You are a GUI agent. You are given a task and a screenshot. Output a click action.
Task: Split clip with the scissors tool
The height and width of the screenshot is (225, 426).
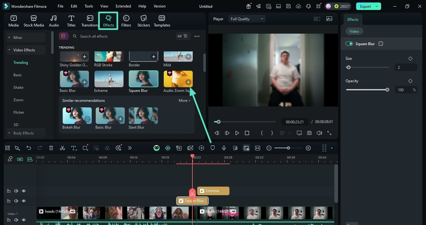pos(62,148)
